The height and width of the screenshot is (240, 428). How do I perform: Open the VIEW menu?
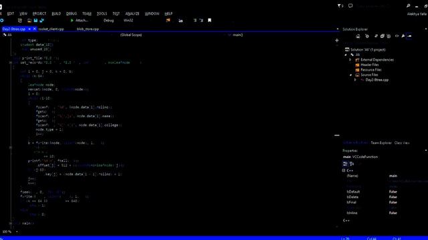(23, 13)
